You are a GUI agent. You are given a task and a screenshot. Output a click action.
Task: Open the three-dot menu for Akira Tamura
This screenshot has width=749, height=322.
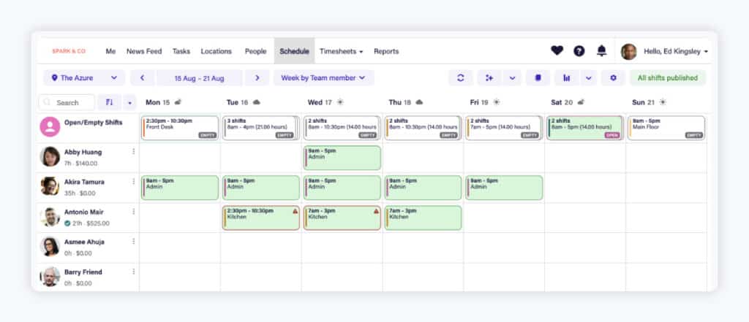coord(133,182)
